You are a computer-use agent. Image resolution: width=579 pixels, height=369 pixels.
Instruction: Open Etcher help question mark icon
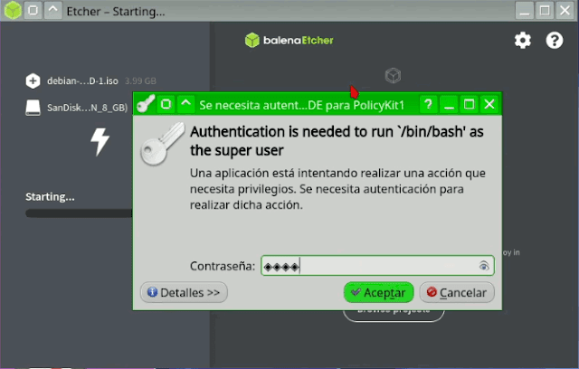pos(555,40)
